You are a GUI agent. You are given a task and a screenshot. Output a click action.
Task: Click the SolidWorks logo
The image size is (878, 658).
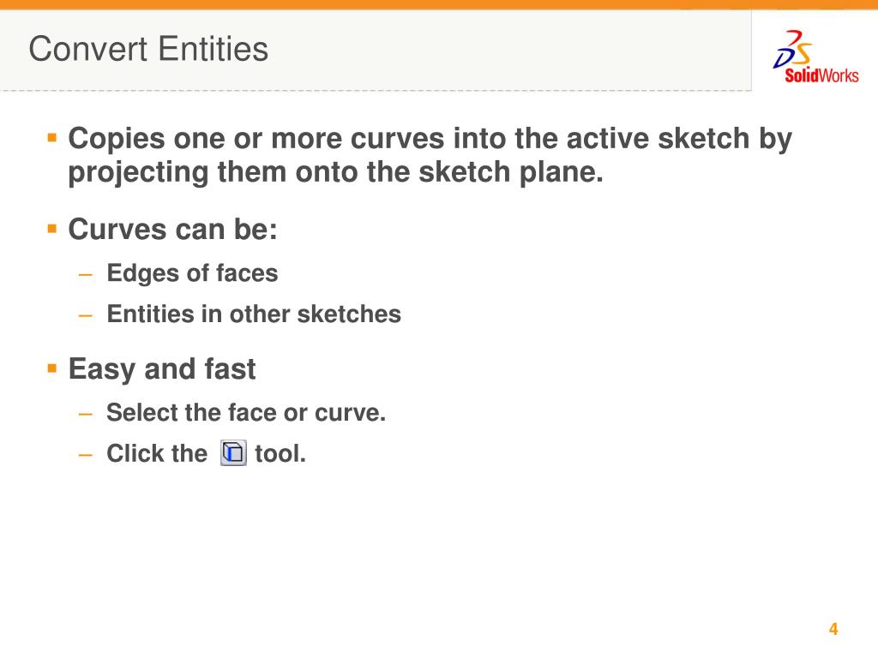click(815, 57)
